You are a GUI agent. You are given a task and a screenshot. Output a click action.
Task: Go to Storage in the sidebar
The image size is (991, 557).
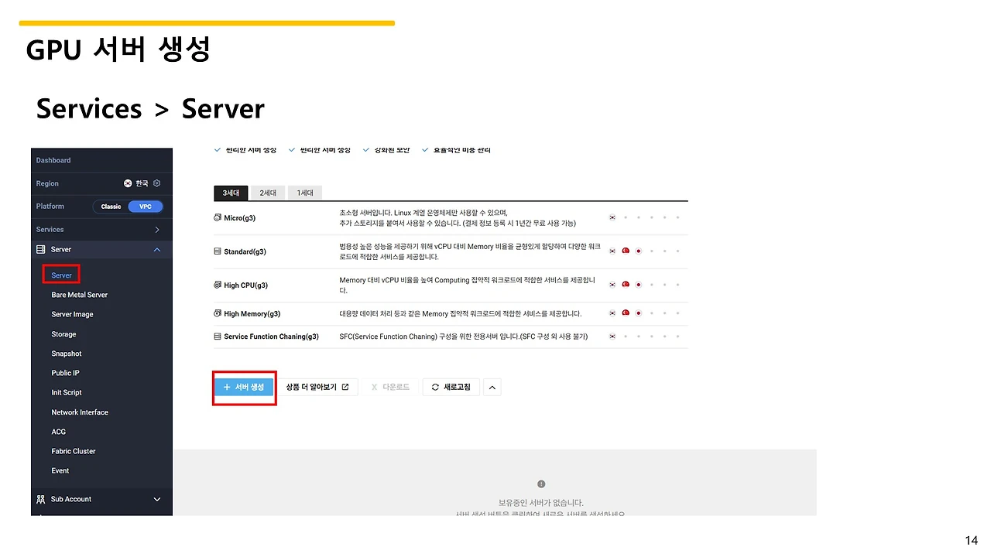click(x=63, y=334)
